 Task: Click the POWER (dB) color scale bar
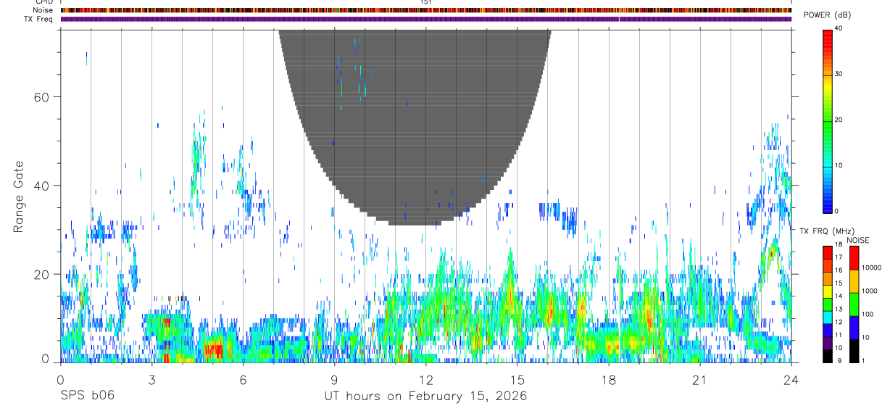coord(827,120)
